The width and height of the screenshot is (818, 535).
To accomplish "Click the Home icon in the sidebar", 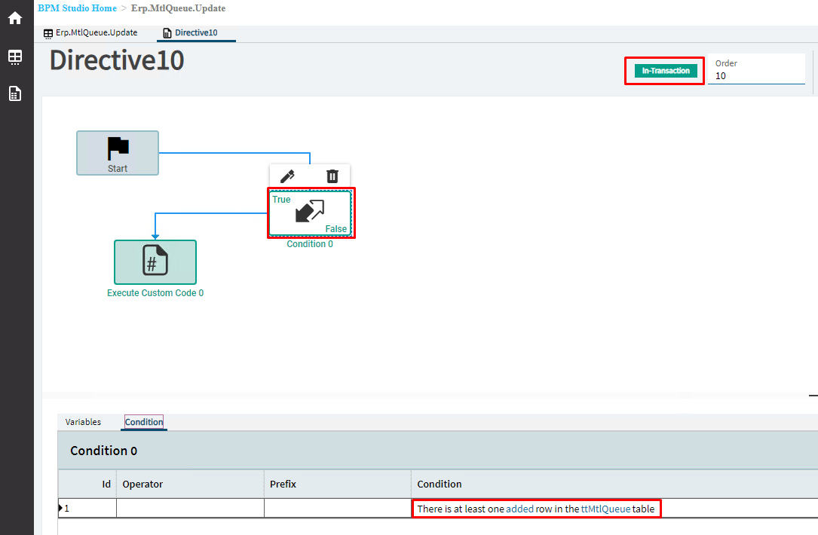I will [15, 18].
